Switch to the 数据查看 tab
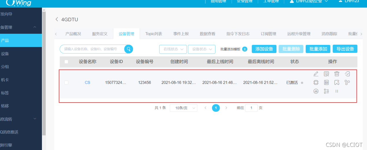Screen dimensions: 367x150 (x=208, y=34)
